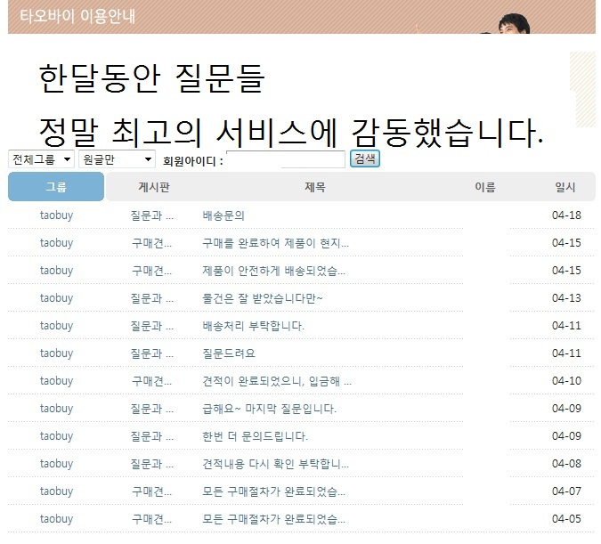Image resolution: width=601 pixels, height=544 pixels.
Task: Open post 물건은 잘 받았습니다만~
Action: (x=262, y=298)
